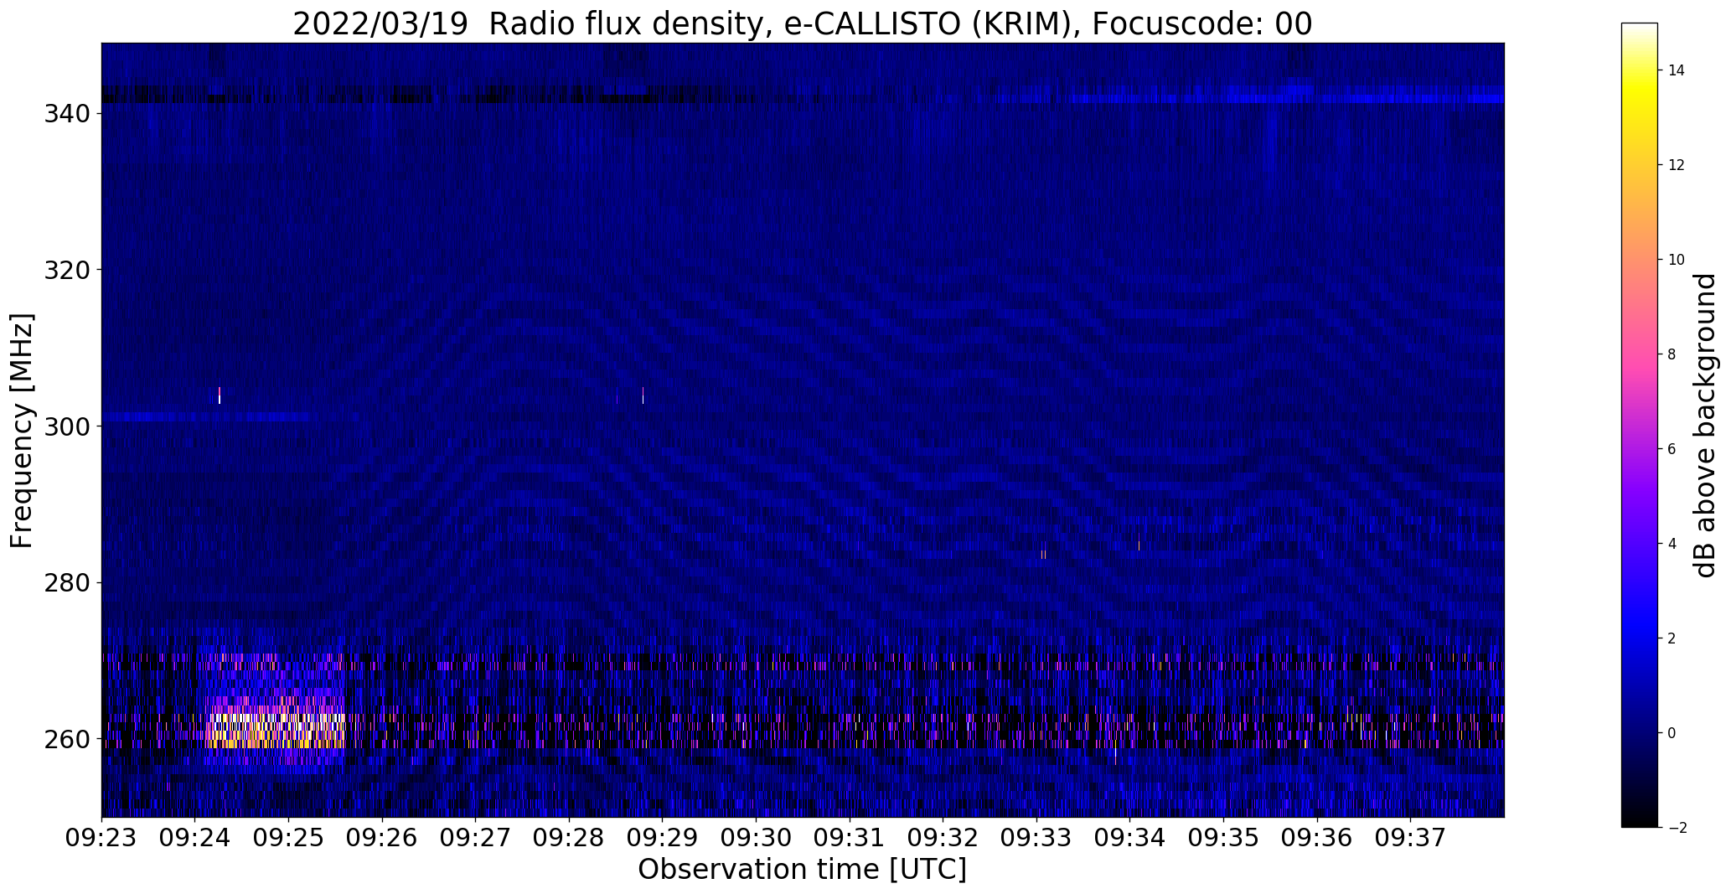Click the colorbar tick label 14
The width and height of the screenshot is (1731, 894).
coord(1677,70)
